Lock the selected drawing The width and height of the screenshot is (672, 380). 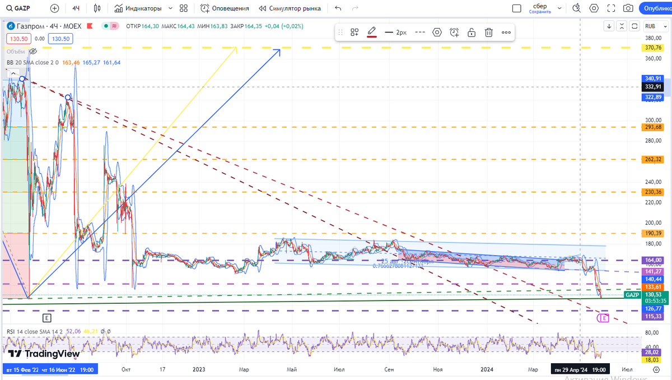point(472,32)
